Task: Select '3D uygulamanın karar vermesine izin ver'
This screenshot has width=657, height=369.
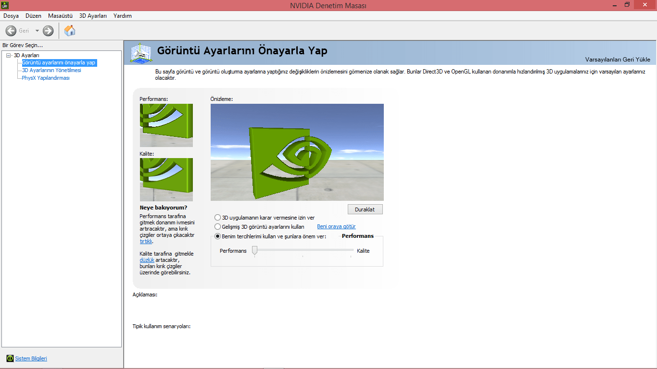Action: point(217,217)
